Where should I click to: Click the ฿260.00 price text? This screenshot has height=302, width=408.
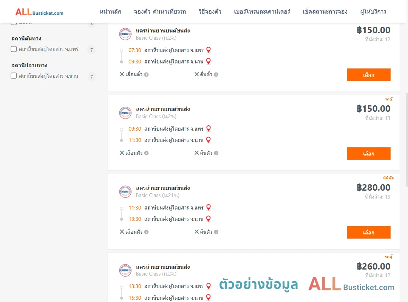pyautogui.click(x=373, y=267)
